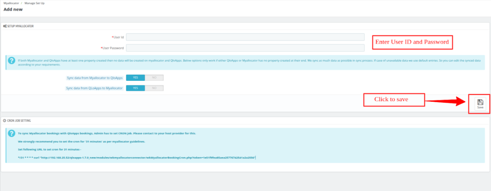Click the Save floppy disk icon

[480, 102]
